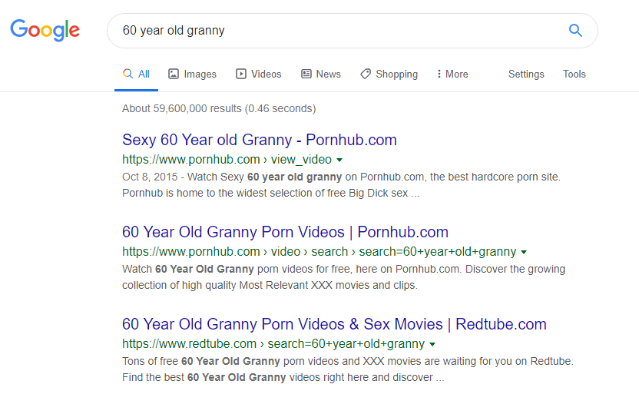The height and width of the screenshot is (404, 639).
Task: Expand arrow next to search=60+year+old+granny Pornhub URL
Action: 524,253
